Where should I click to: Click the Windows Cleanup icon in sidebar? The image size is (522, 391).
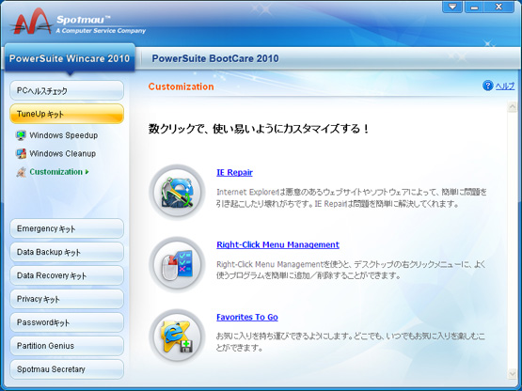point(21,153)
